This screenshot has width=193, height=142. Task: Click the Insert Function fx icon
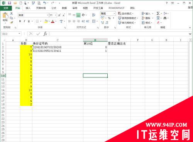point(45,34)
